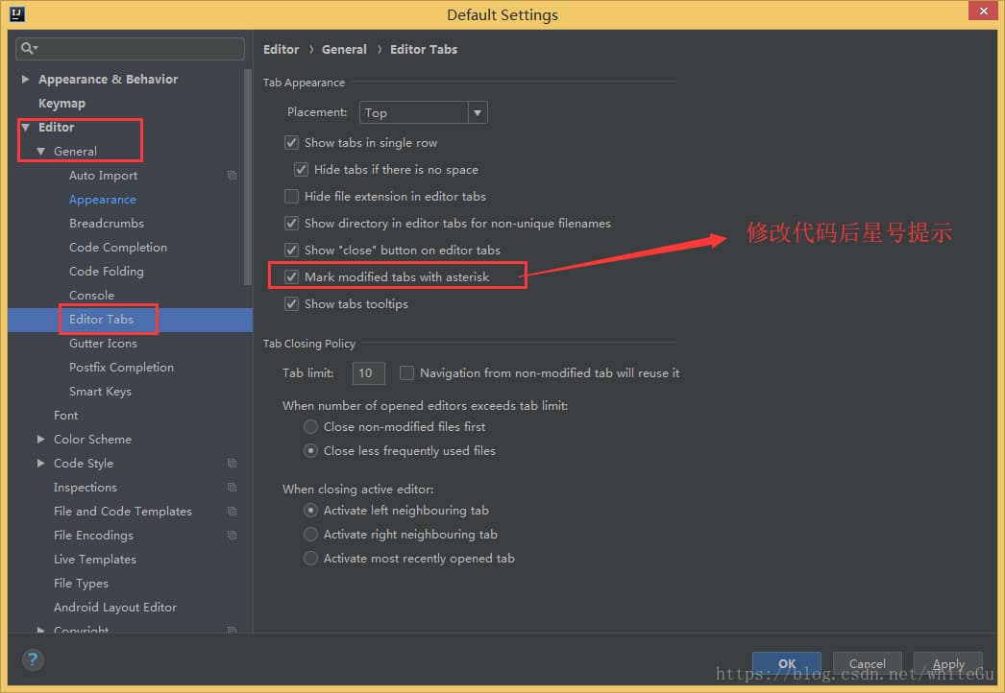Click the project-level icon beside Auto Import

point(232,176)
